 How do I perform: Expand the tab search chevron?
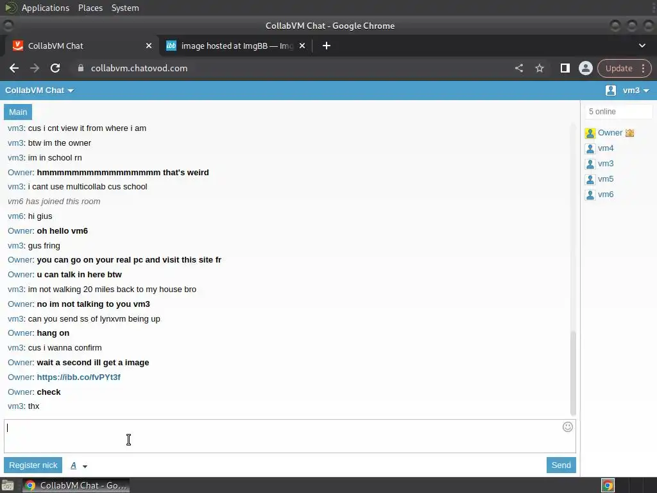[642, 46]
